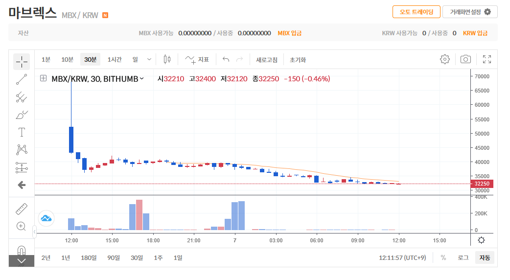Image resolution: width=510 pixels, height=280 pixels.
Task: Click the 21:00 time axis label
Action: 194,240
